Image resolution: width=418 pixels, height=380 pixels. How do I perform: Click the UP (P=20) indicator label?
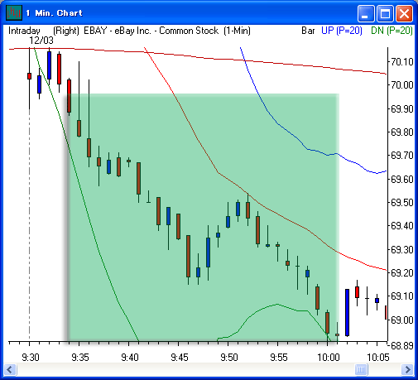coord(342,31)
